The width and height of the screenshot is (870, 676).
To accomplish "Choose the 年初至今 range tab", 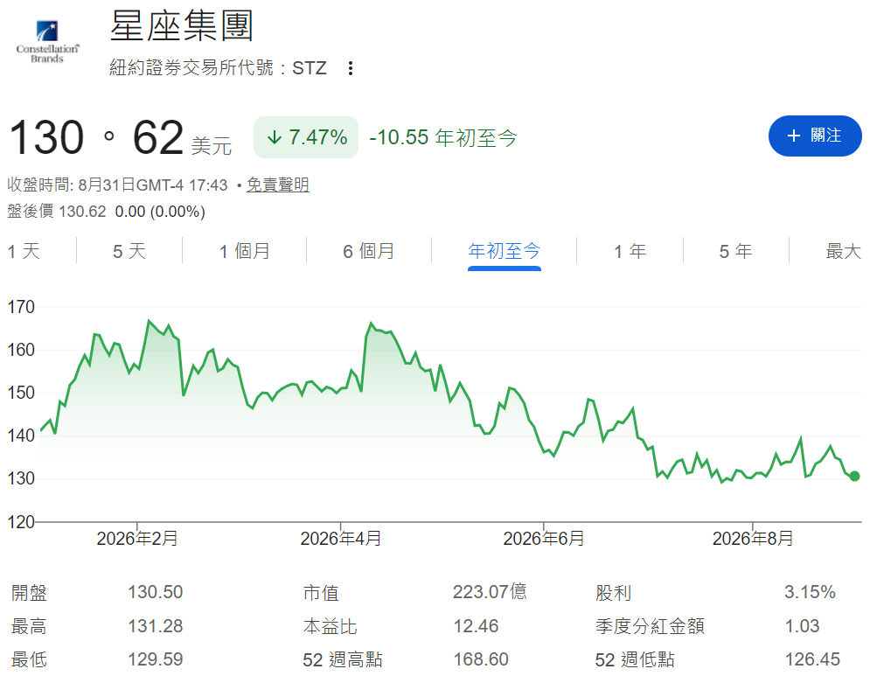I will click(x=504, y=251).
